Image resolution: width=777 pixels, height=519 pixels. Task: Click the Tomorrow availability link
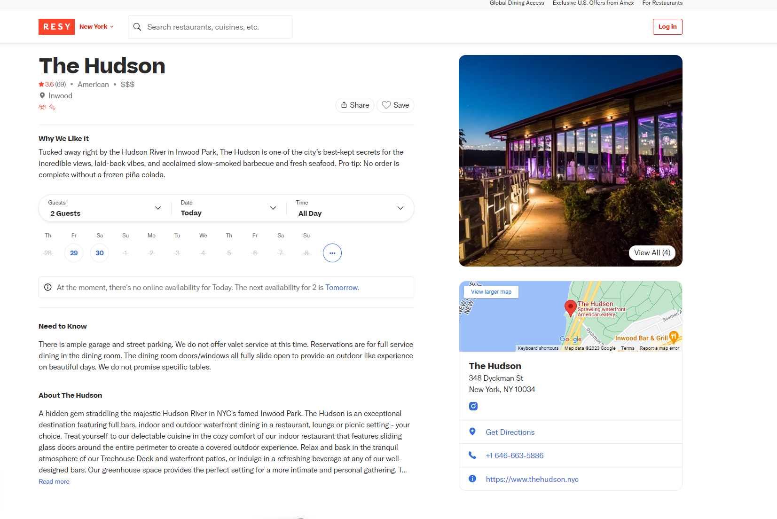point(342,287)
